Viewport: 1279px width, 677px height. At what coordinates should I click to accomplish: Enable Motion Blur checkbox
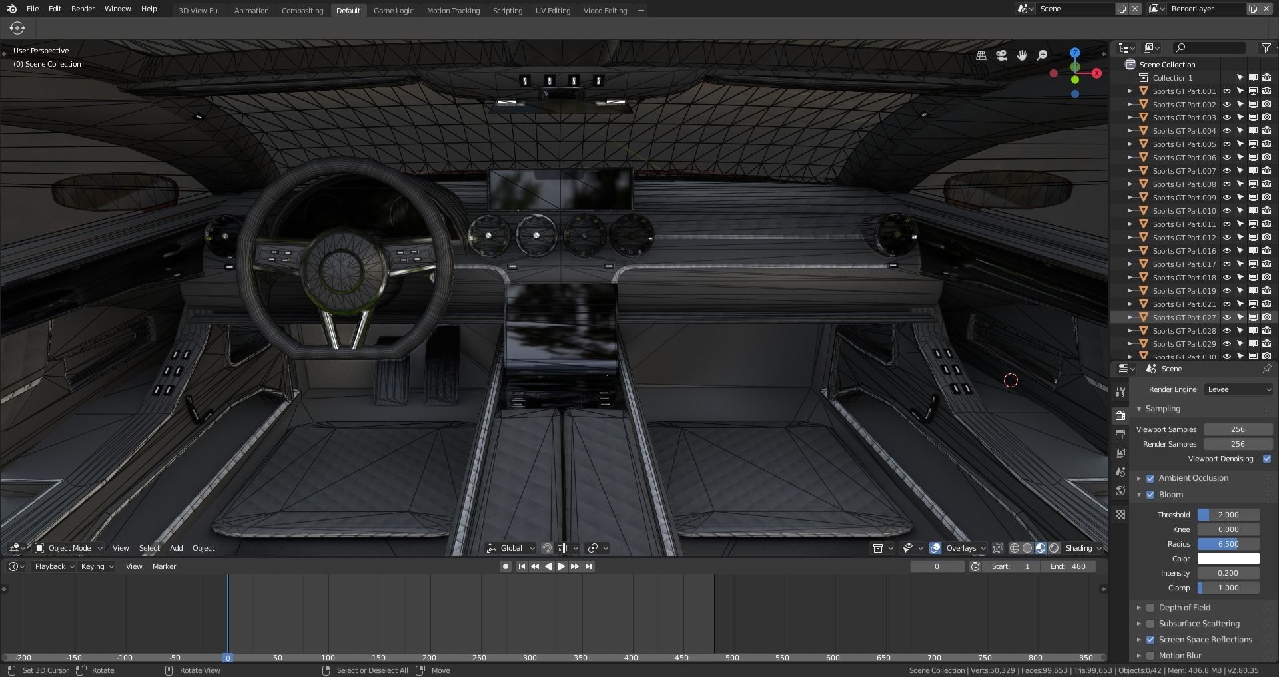[1150, 656]
